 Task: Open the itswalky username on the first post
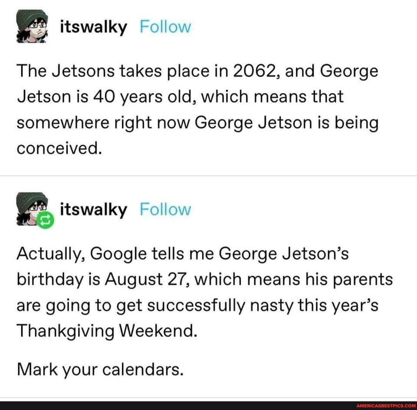coord(93,27)
